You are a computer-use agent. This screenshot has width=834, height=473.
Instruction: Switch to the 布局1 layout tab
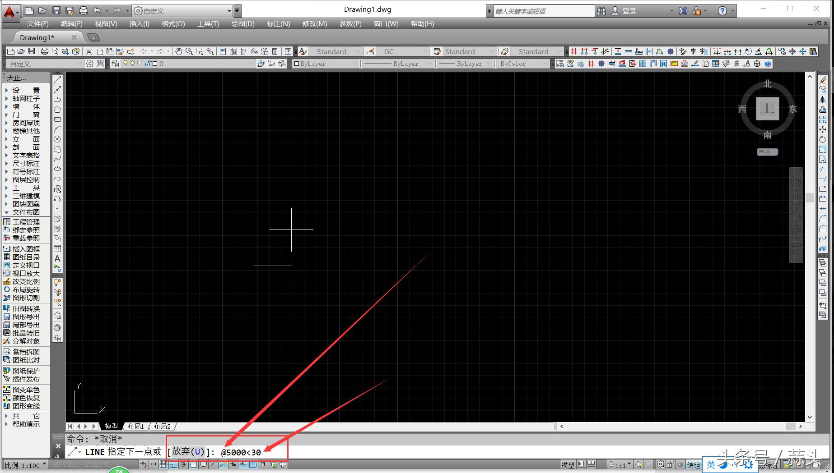(135, 426)
